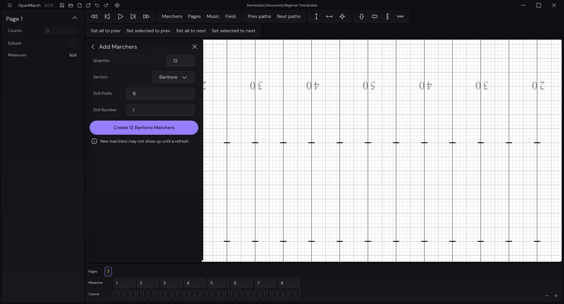Click Set all to prev
The height and width of the screenshot is (304, 564).
(105, 31)
